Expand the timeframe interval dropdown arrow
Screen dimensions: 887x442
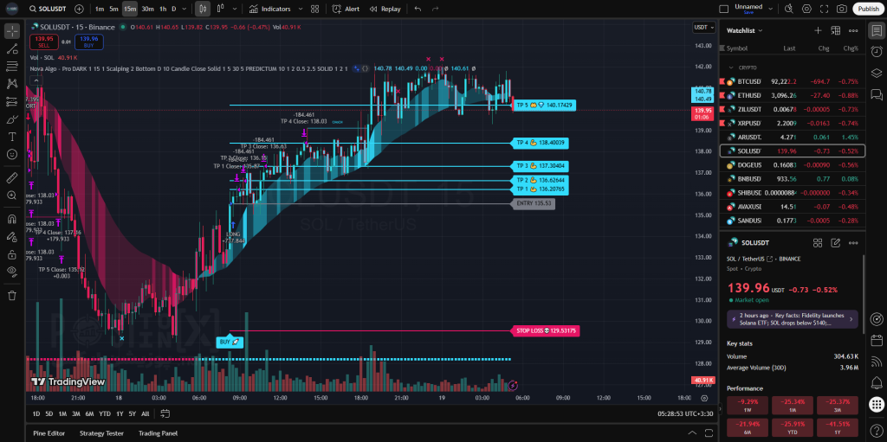tap(186, 9)
